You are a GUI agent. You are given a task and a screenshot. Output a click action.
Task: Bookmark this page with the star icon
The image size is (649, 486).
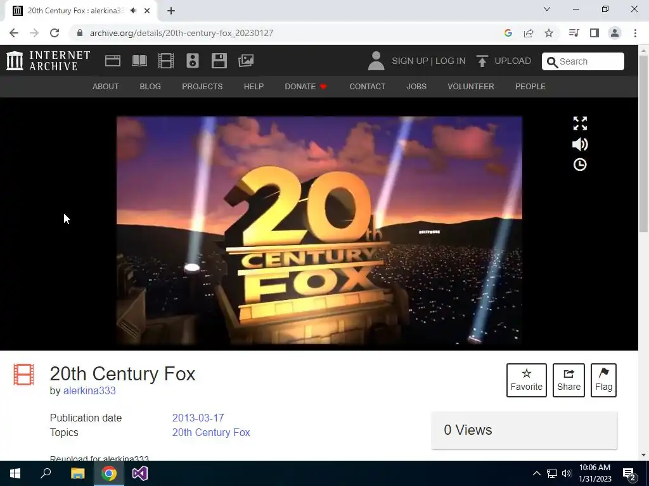tap(549, 33)
